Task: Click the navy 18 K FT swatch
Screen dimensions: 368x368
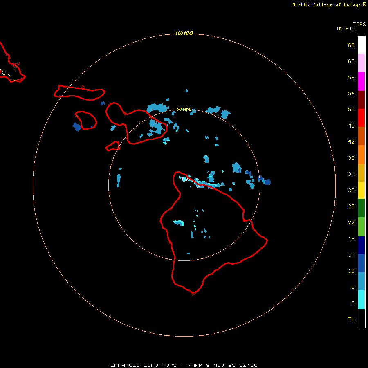Action: click(x=361, y=245)
